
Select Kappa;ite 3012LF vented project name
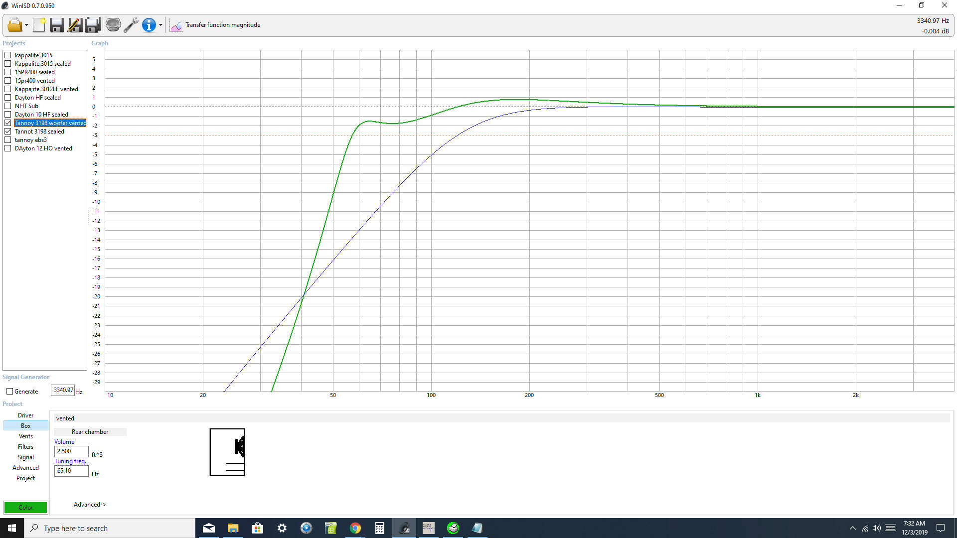(46, 89)
